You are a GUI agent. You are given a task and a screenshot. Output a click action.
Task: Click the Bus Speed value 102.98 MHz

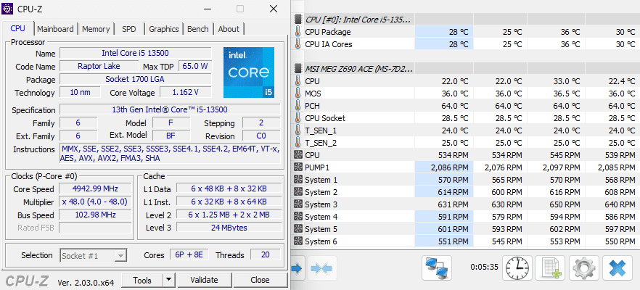click(x=96, y=215)
